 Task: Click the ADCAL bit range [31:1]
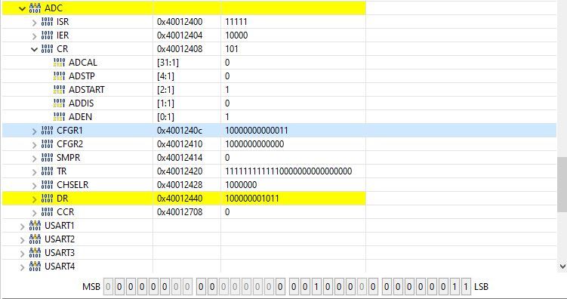pos(168,63)
